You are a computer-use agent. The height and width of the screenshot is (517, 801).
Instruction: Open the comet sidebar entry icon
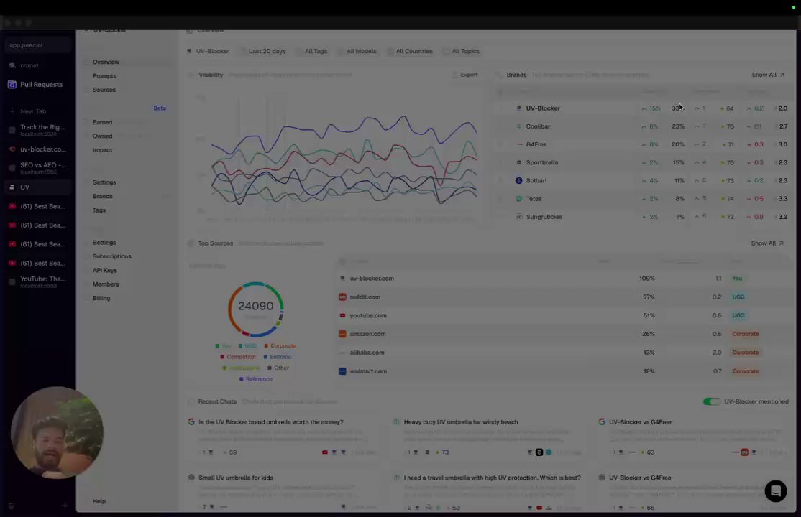pos(12,65)
